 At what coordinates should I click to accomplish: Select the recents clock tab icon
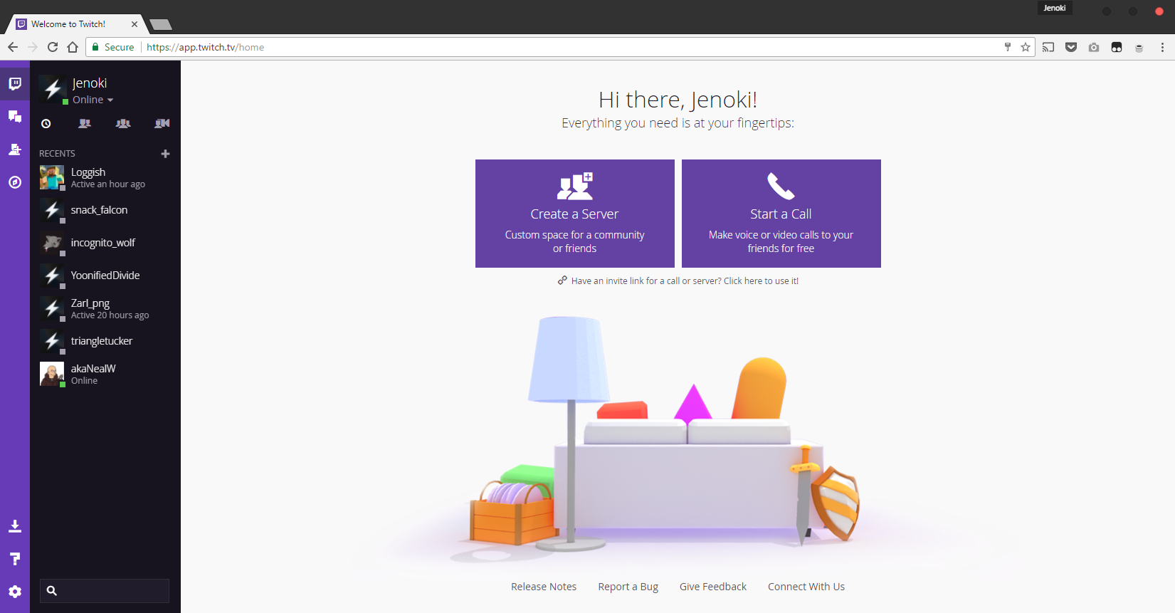tap(46, 123)
